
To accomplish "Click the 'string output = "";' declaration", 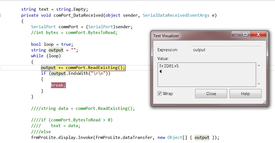I will pyautogui.click(x=54, y=50).
